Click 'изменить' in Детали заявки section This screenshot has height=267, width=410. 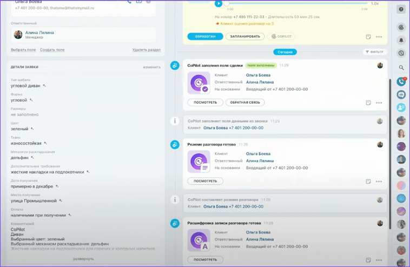(151, 67)
